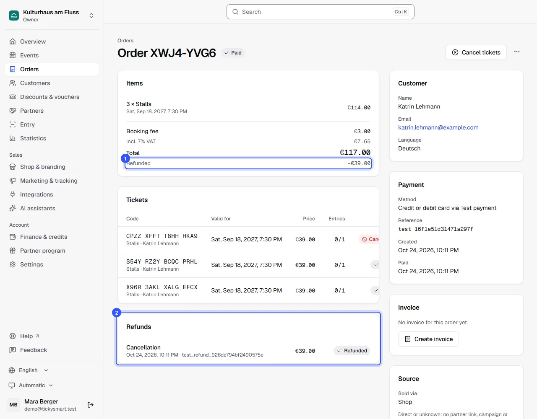537x419 pixels.
Task: Click the Finance & credits wallet icon
Action: pyautogui.click(x=13, y=237)
